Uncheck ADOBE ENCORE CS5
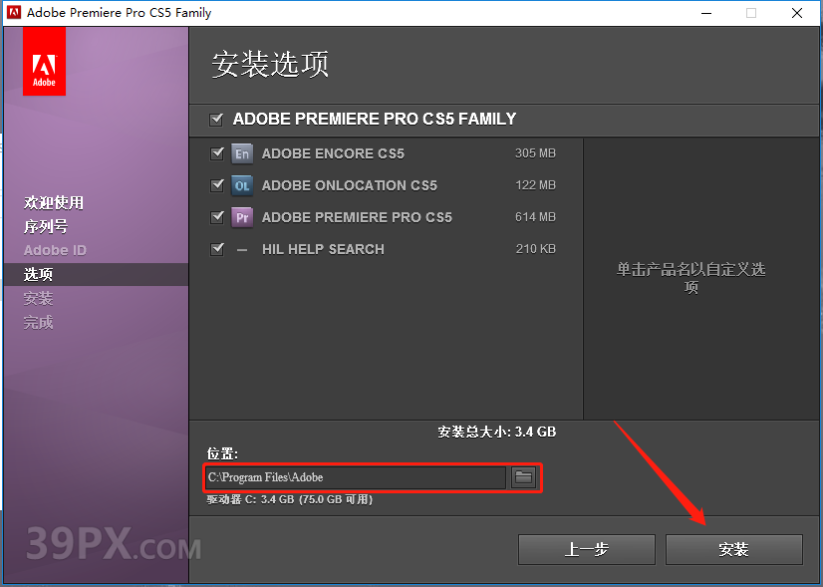This screenshot has height=587, width=823. tap(217, 153)
